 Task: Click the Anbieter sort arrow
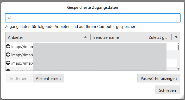tap(85, 37)
